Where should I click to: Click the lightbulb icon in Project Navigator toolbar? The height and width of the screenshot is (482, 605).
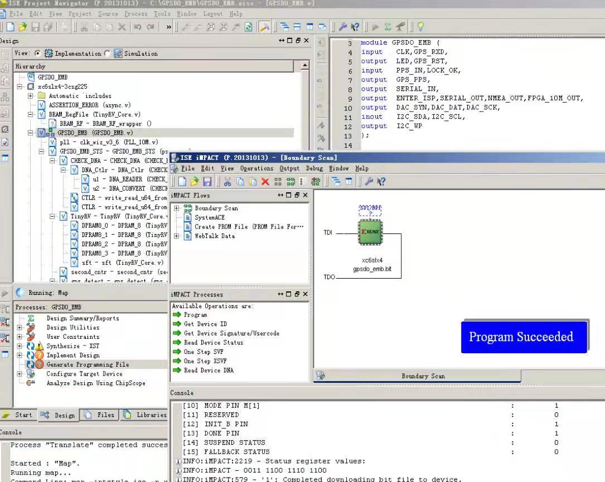(x=420, y=27)
